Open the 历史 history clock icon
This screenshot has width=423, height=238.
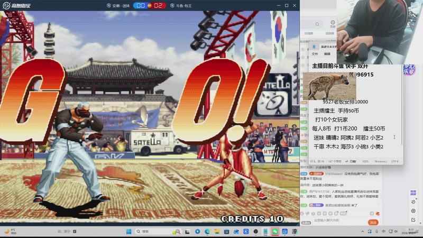click(x=333, y=24)
